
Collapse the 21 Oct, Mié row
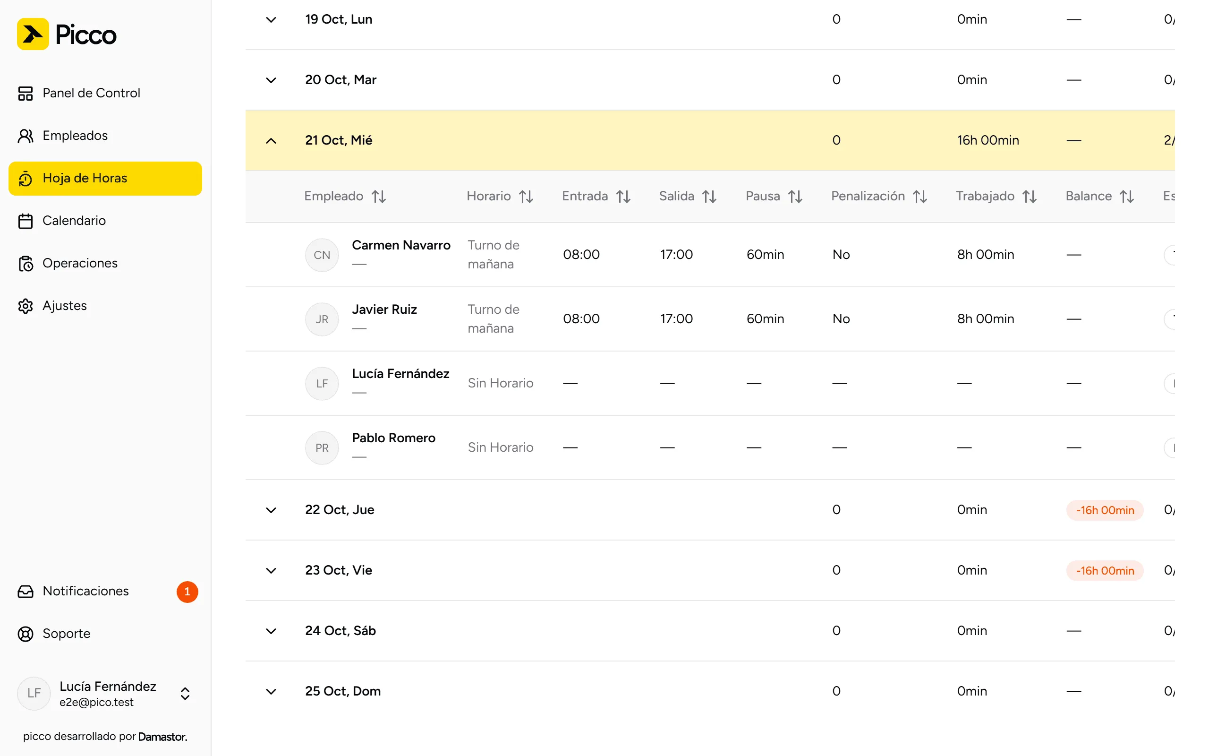pos(271,140)
